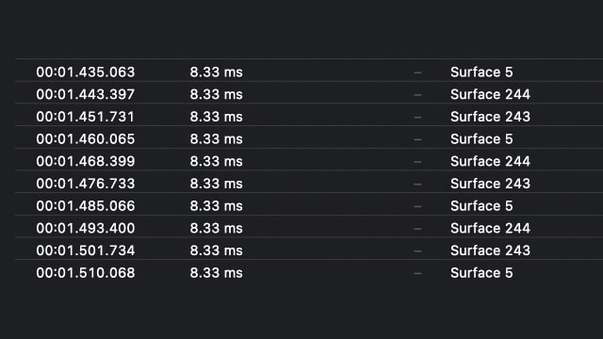The height and width of the screenshot is (339, 603).
Task: Select timestamp 00:01.460.065
Action: click(86, 138)
